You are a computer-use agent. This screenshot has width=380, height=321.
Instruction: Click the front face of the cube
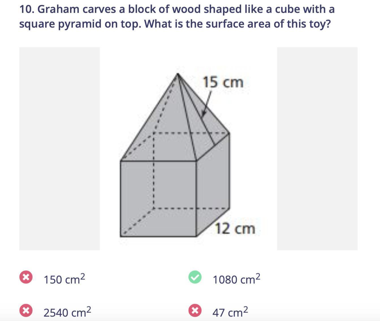(x=158, y=199)
